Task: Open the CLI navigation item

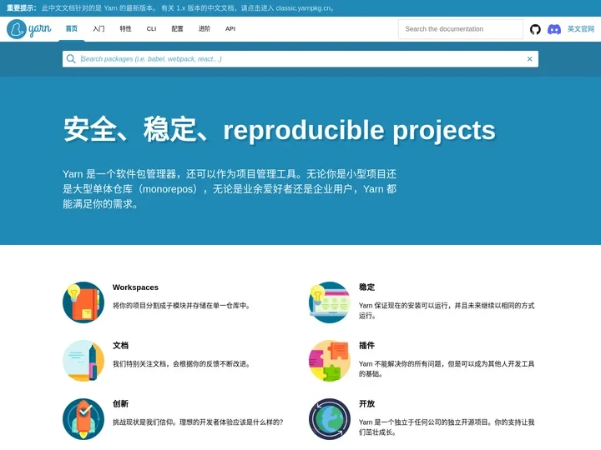Action: click(151, 28)
